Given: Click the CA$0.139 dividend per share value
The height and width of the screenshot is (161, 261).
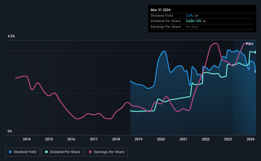Looking at the screenshot, I should [x=193, y=21].
